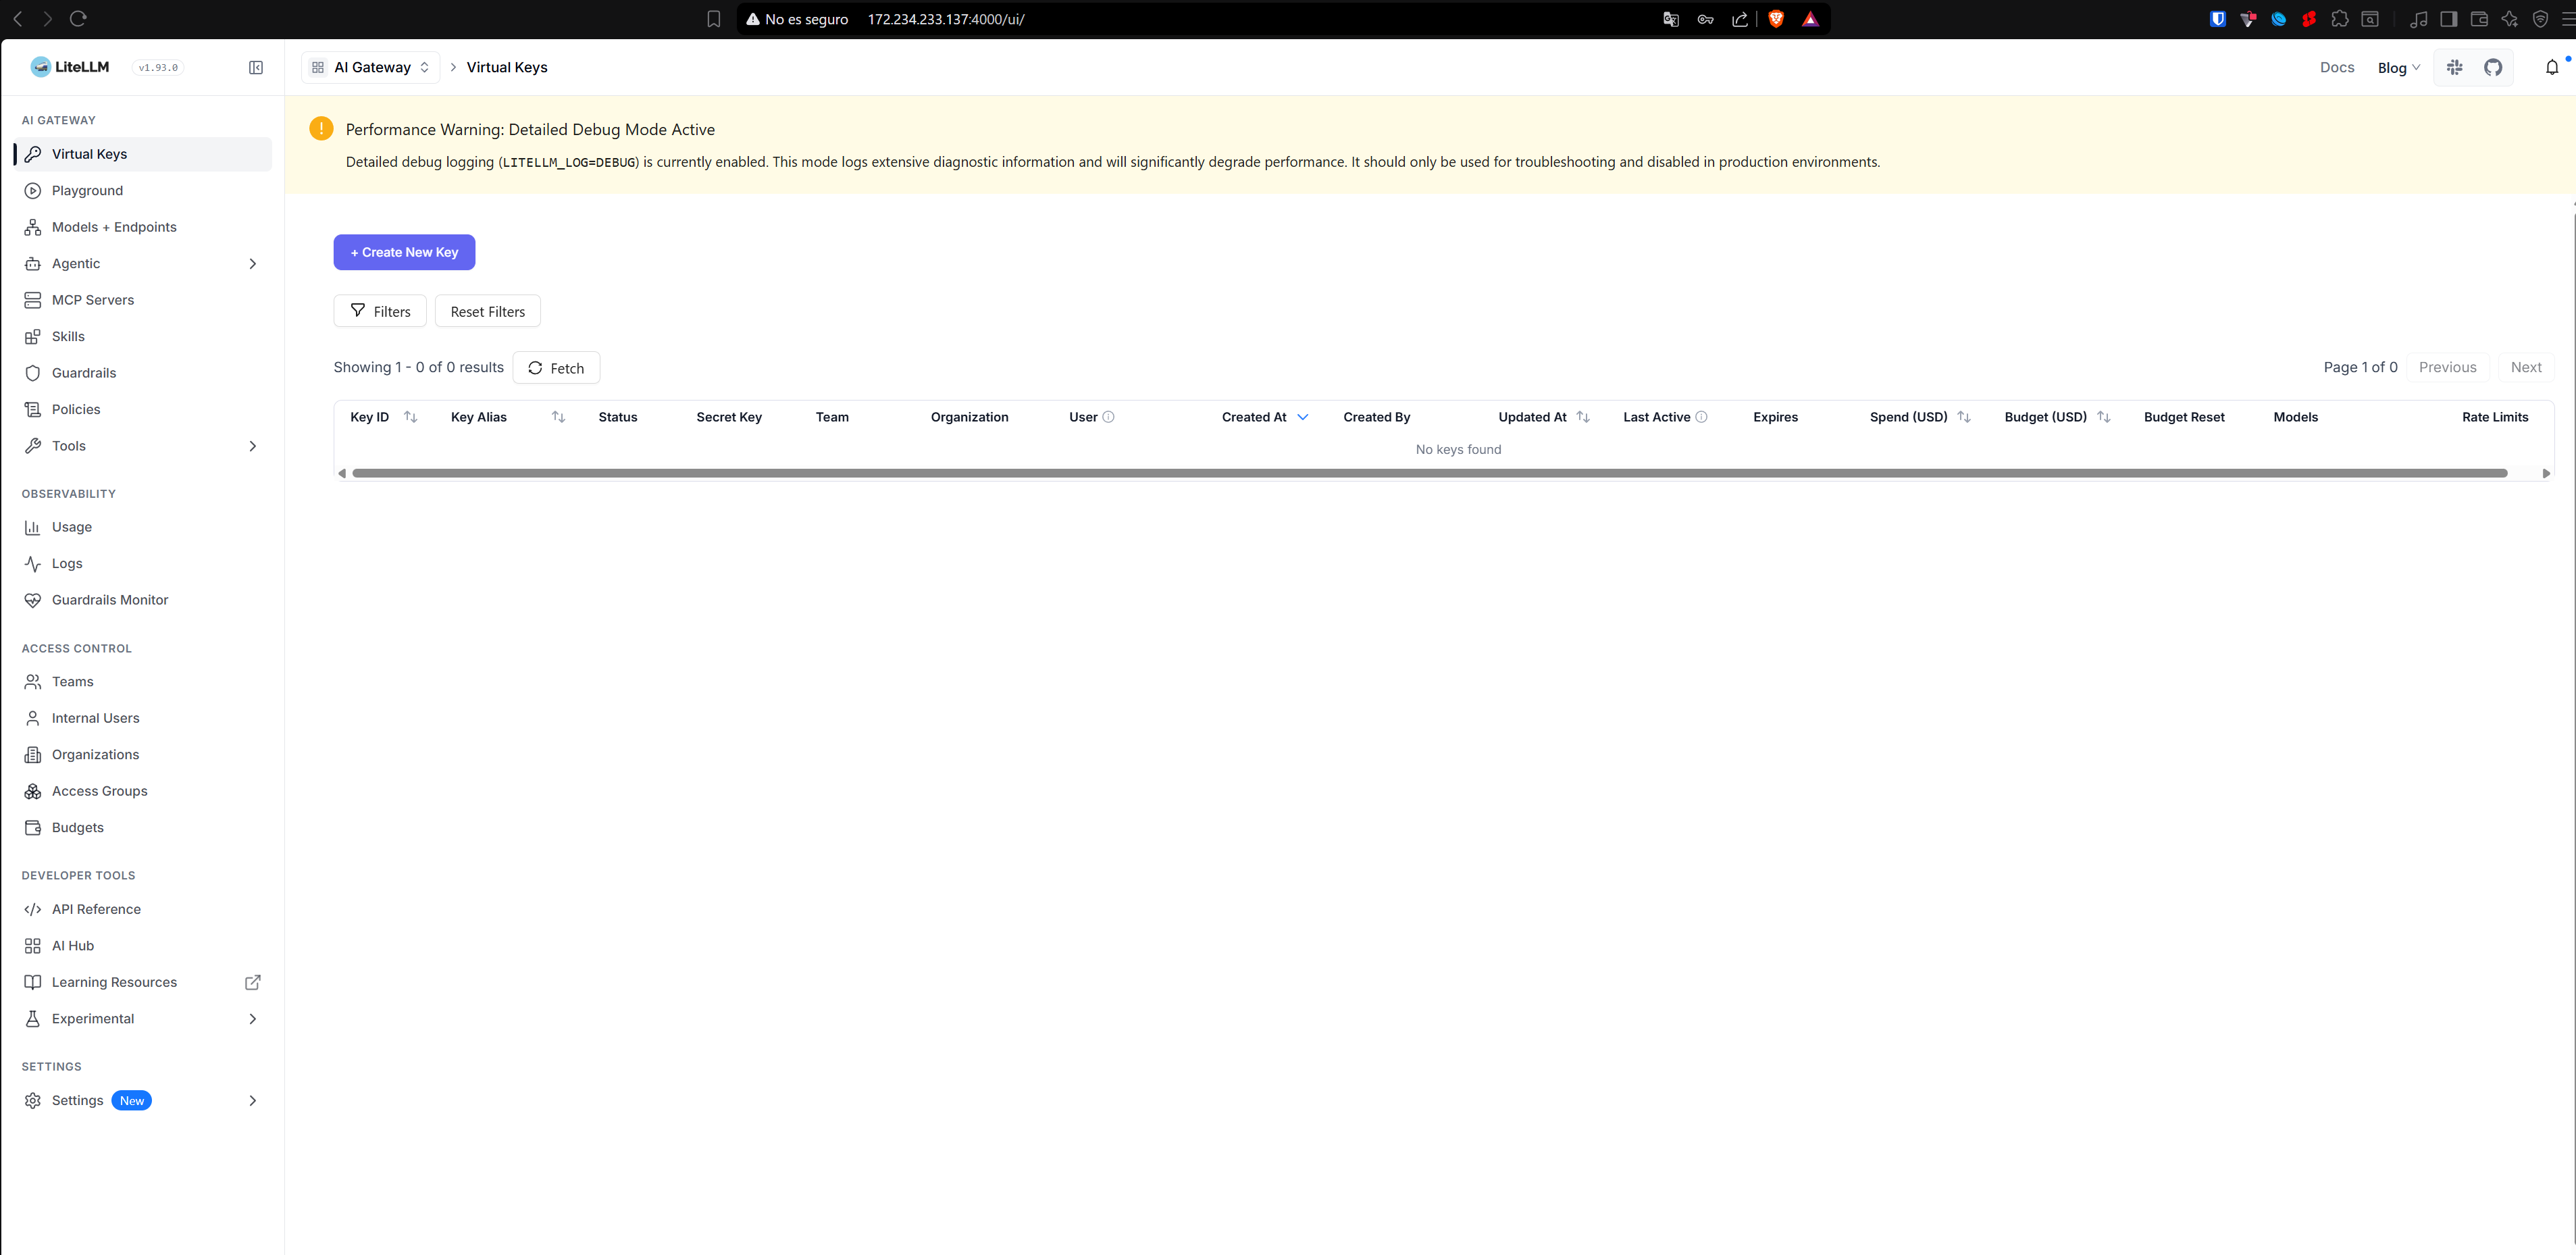Navigate to Guardrails

(143, 373)
